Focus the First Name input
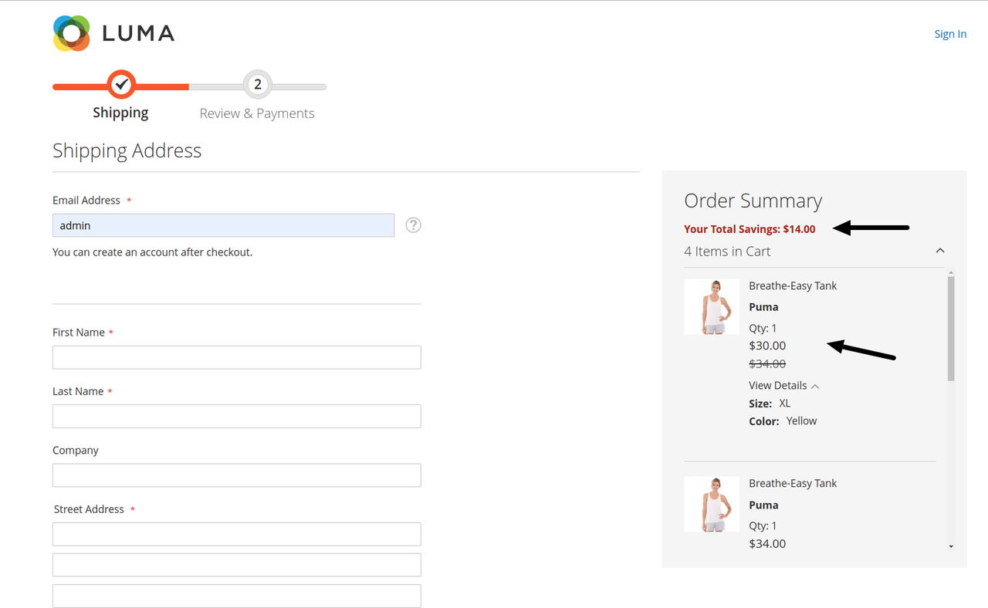 236,357
